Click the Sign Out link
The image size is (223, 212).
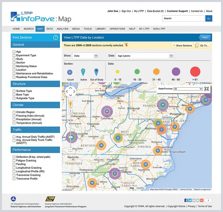point(126,11)
